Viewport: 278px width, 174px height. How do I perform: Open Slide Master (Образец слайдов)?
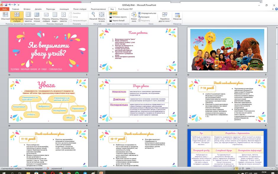[46, 17]
